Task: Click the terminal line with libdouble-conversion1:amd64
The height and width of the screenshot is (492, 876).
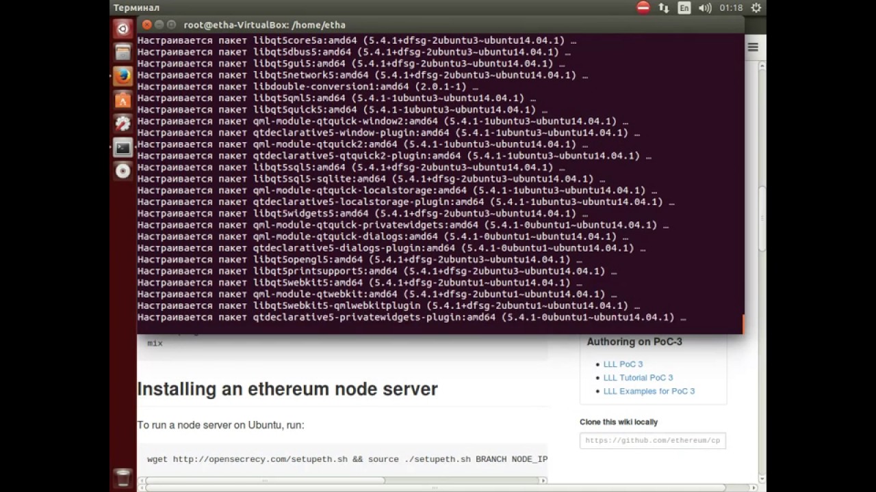Action: pos(308,87)
